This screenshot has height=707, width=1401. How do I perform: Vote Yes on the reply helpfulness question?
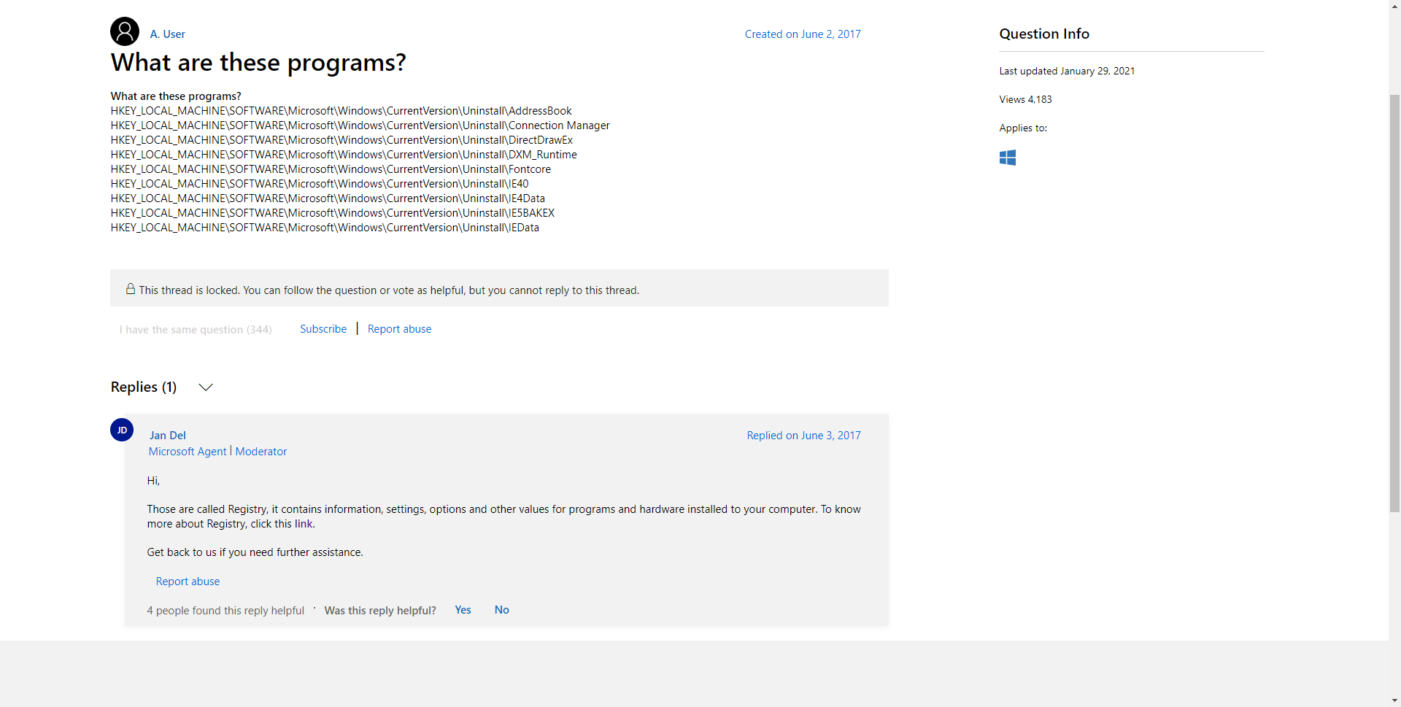[462, 610]
